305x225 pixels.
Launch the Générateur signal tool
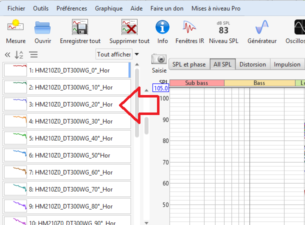[x=262, y=27]
